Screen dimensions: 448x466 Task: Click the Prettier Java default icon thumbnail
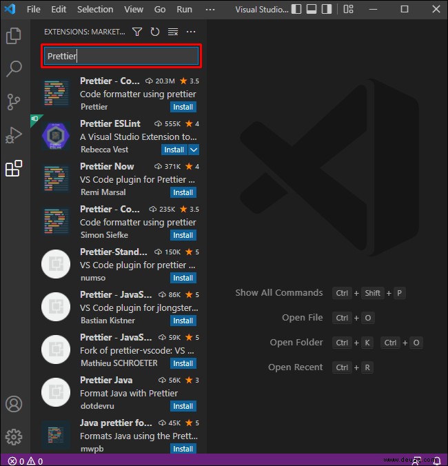click(x=56, y=392)
